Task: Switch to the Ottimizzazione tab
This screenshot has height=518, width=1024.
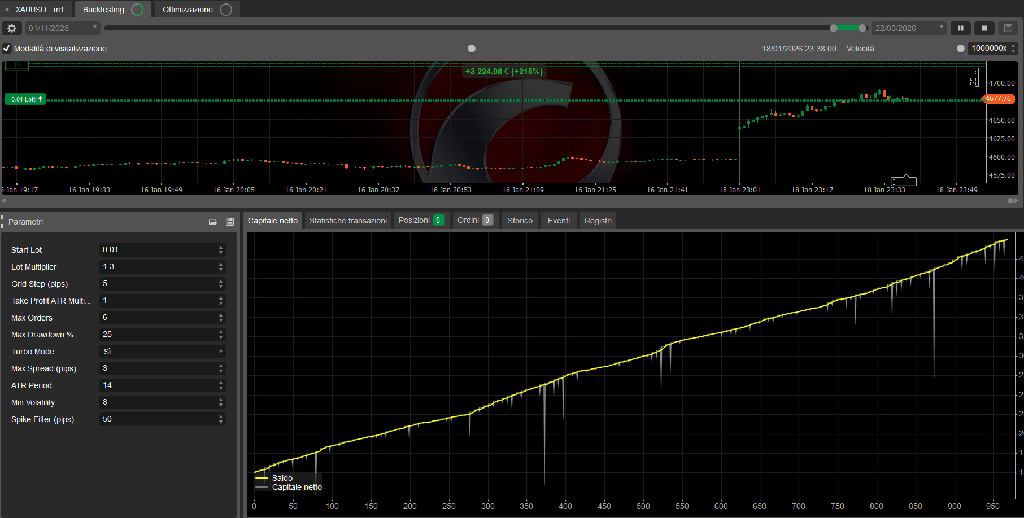Action: click(x=188, y=9)
